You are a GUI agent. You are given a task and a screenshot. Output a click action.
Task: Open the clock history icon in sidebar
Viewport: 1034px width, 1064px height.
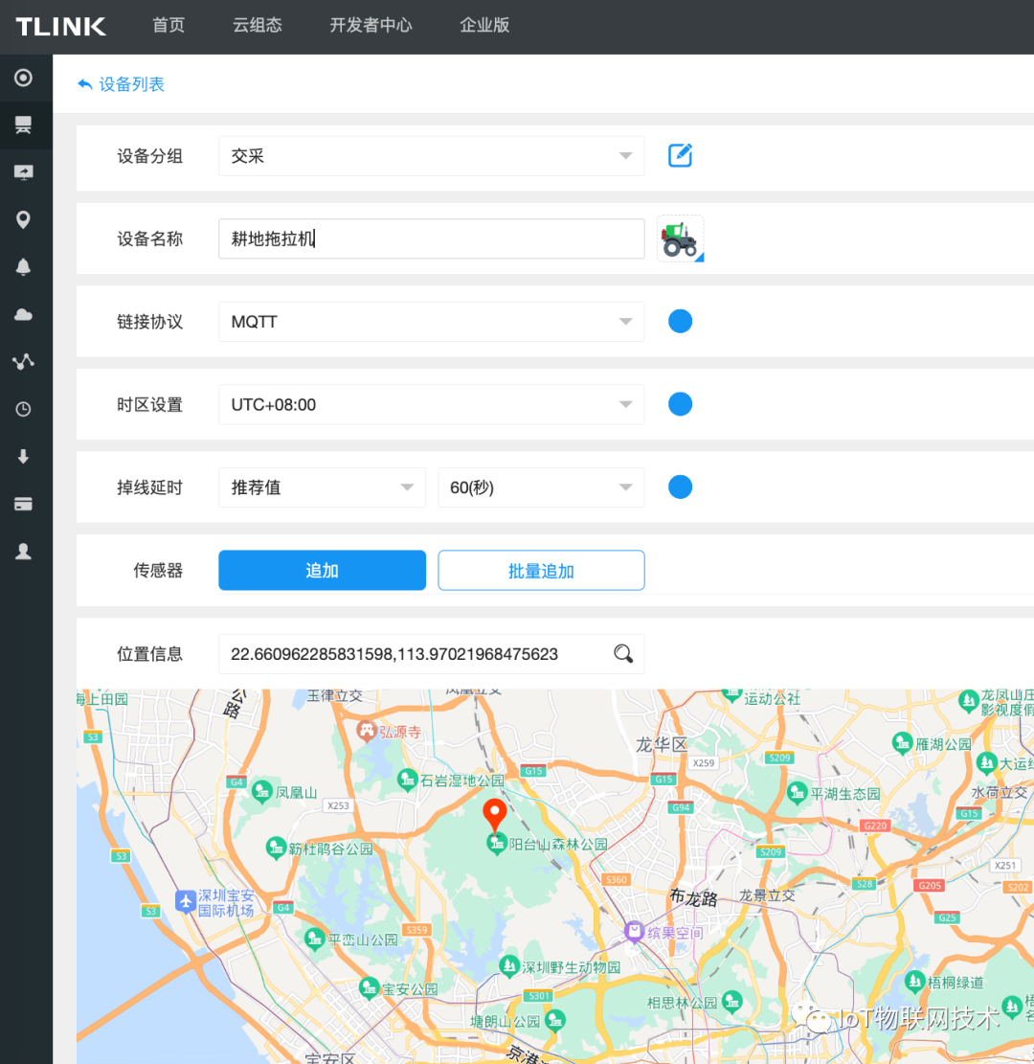click(x=24, y=409)
